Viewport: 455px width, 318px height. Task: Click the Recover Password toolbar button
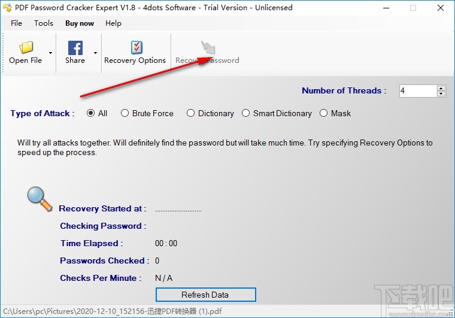[x=207, y=53]
